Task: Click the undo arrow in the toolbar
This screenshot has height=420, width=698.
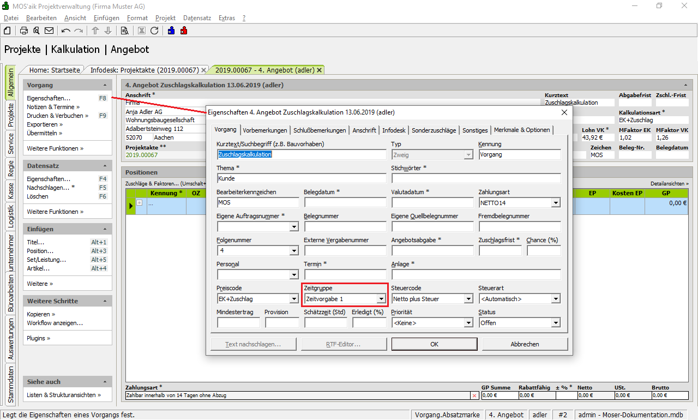Action: [x=66, y=31]
